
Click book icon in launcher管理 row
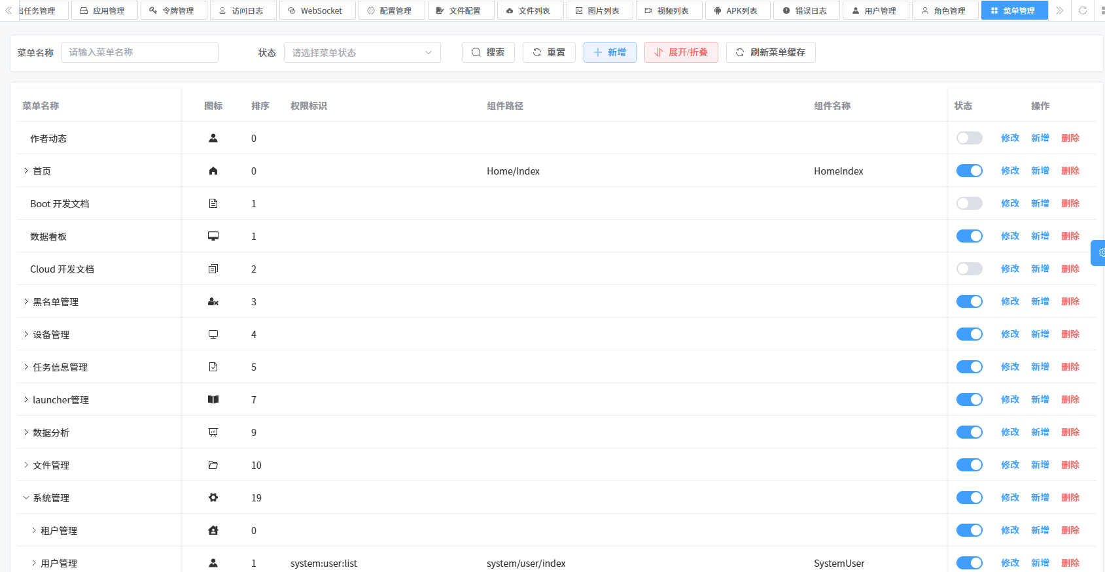click(213, 399)
